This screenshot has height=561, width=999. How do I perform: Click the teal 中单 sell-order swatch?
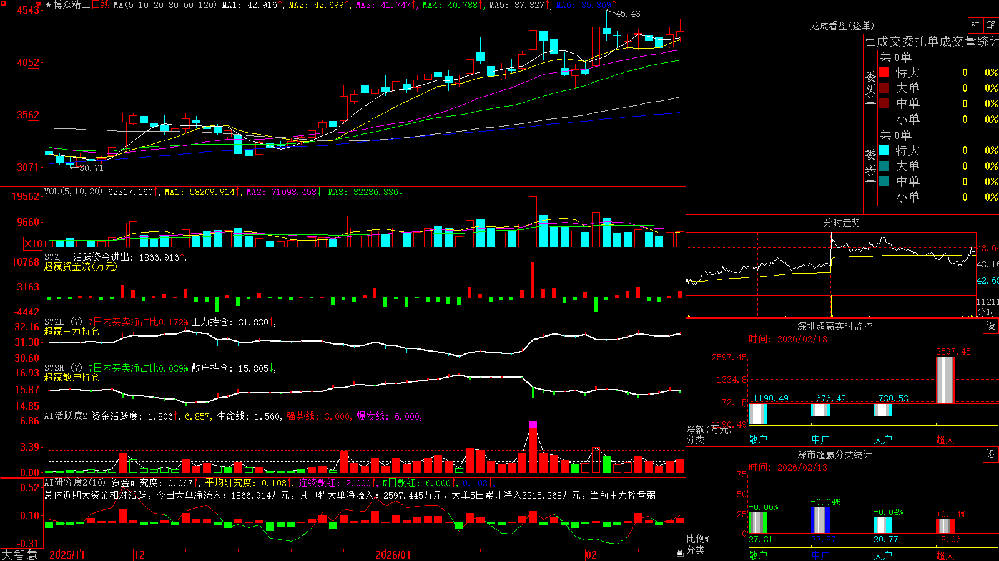(x=884, y=181)
